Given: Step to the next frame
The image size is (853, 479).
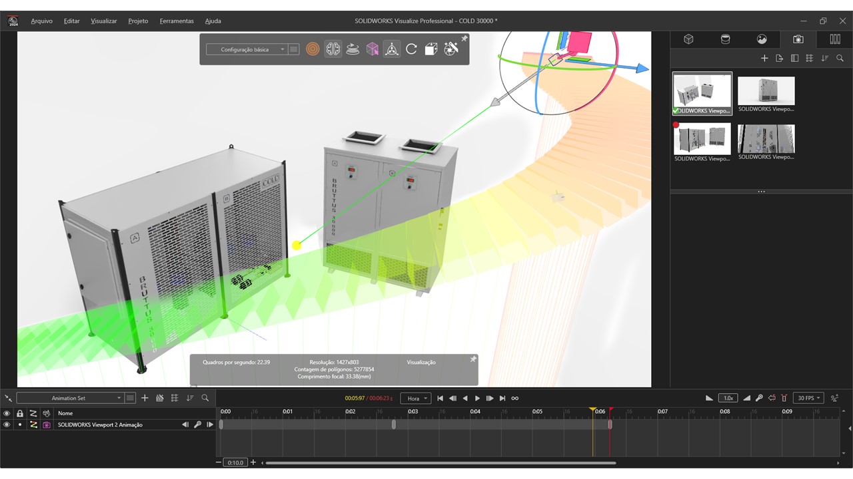Looking at the screenshot, I should click(x=490, y=399).
